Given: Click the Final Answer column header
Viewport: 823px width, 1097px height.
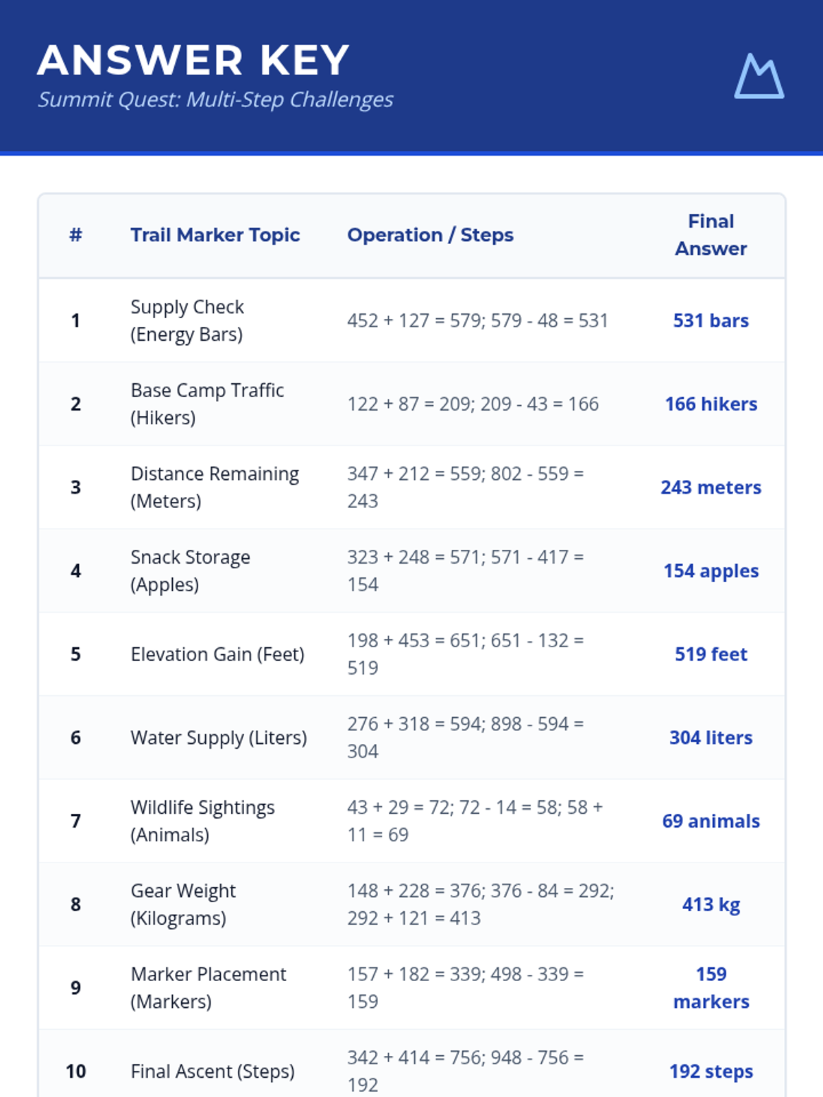Looking at the screenshot, I should coord(711,235).
